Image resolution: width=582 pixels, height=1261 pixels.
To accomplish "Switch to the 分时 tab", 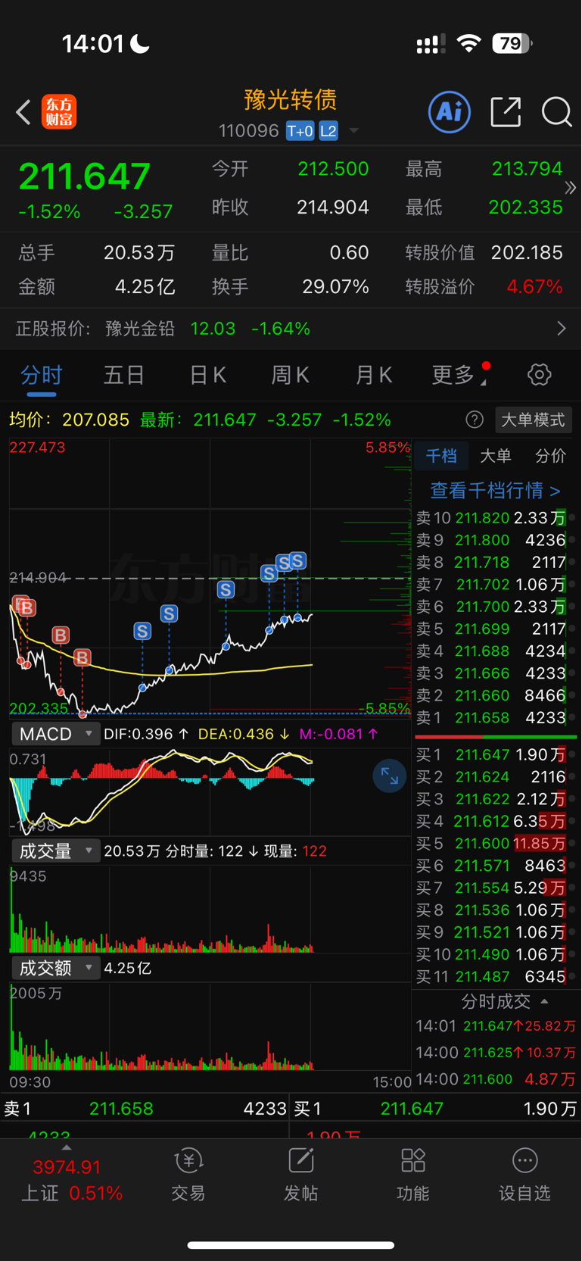I will 41,375.
